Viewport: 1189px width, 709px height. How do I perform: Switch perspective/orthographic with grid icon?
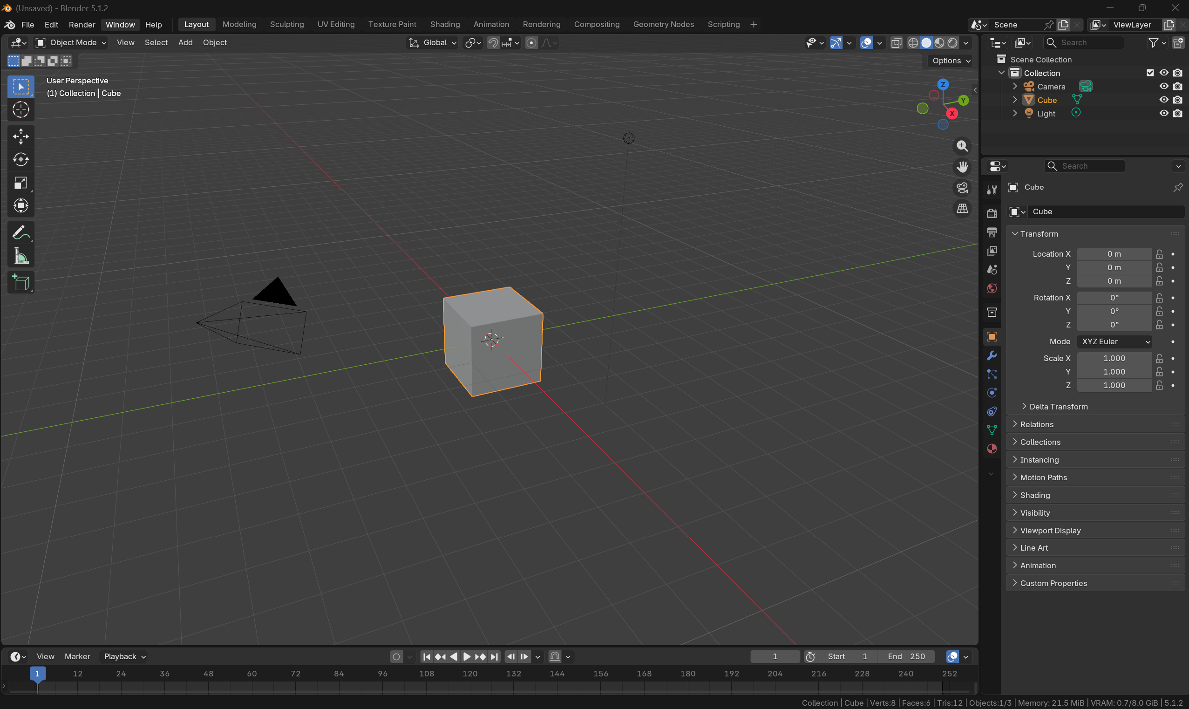(x=962, y=209)
